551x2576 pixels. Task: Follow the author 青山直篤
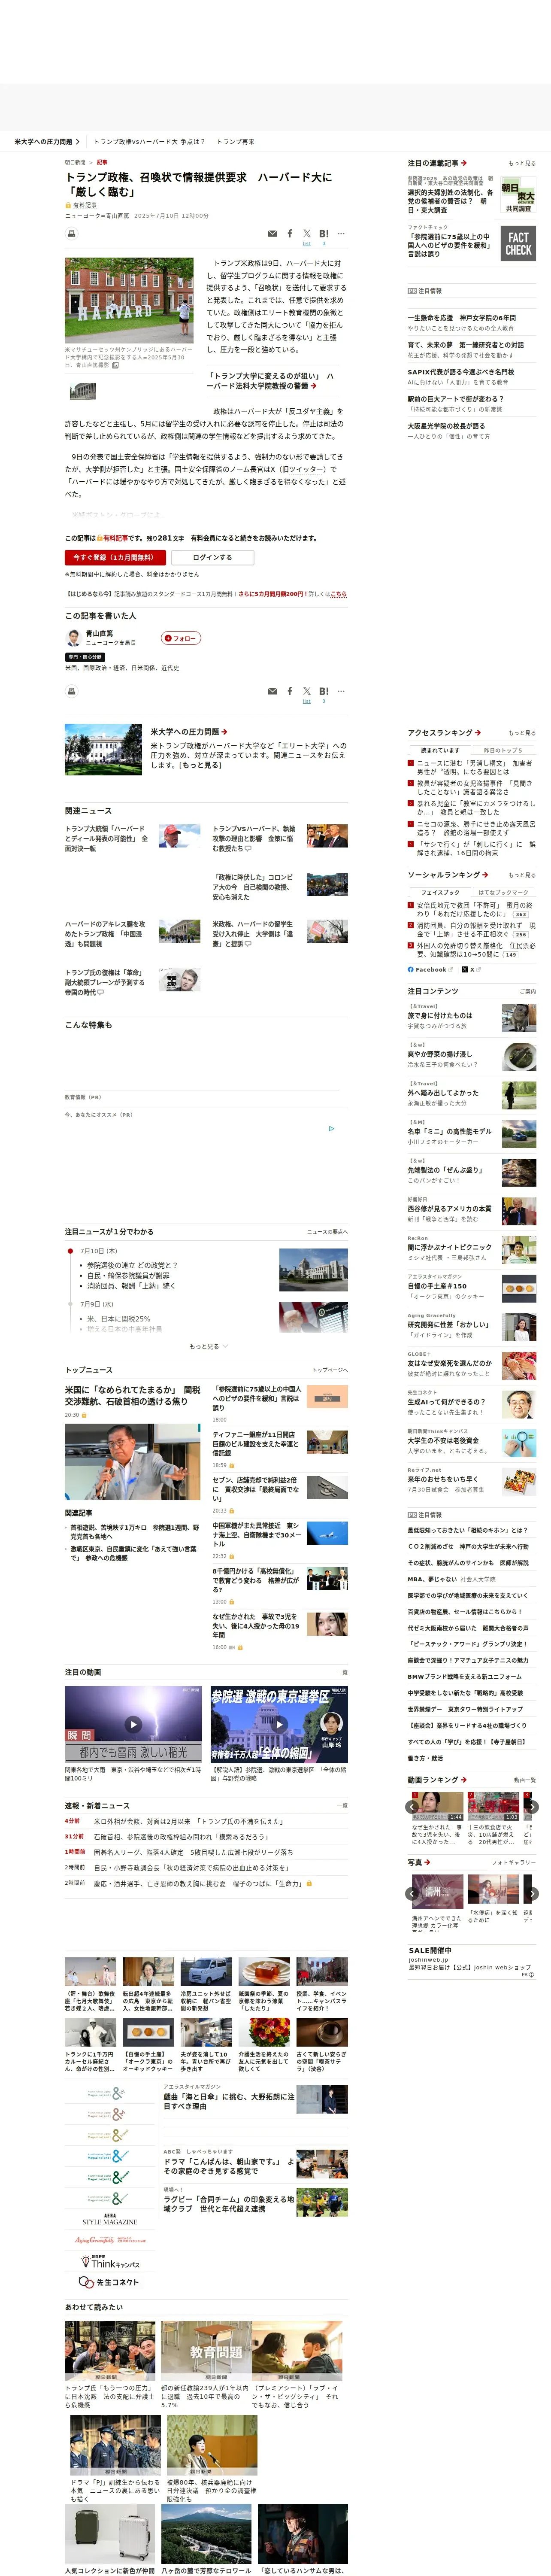181,638
